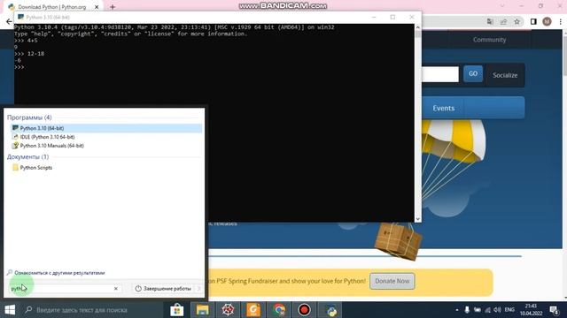Click the red Bandicam record taskbar icon

pos(304,310)
